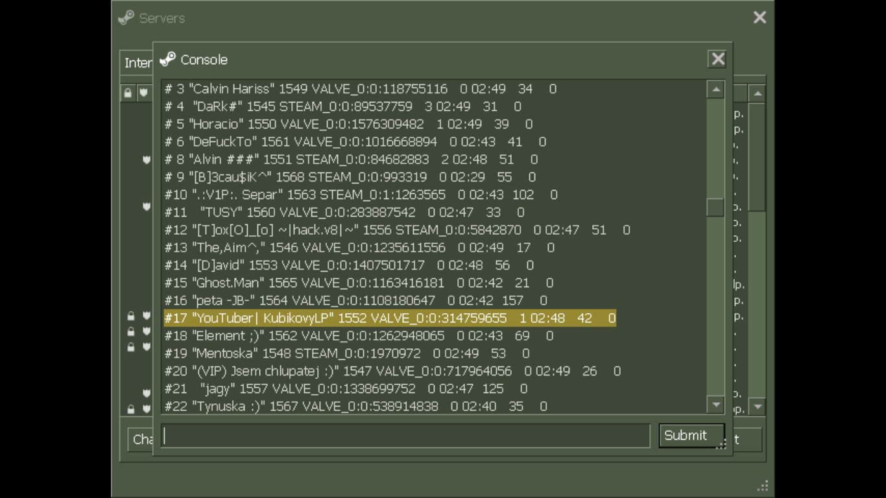Click the console scrollbar thumb

tap(715, 207)
